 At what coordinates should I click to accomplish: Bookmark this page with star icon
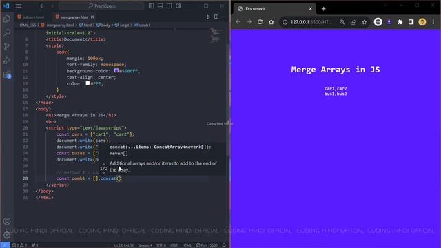365,22
